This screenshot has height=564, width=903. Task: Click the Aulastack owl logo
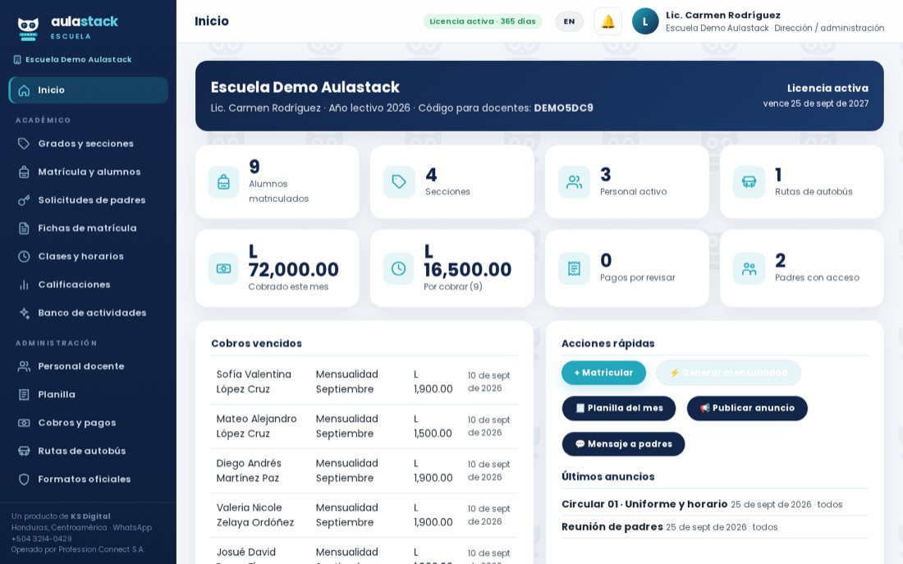pos(28,29)
